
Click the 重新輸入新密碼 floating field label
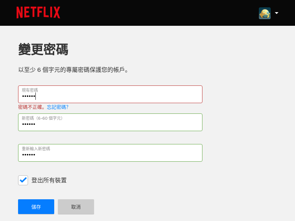click(x=36, y=149)
